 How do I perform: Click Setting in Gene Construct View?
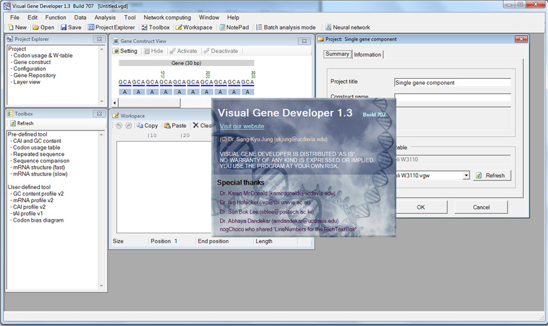[x=125, y=51]
